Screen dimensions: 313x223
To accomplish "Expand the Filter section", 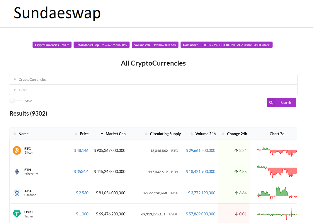I will (x=23, y=90).
